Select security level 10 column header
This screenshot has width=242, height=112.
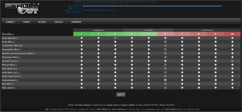(x=232, y=34)
